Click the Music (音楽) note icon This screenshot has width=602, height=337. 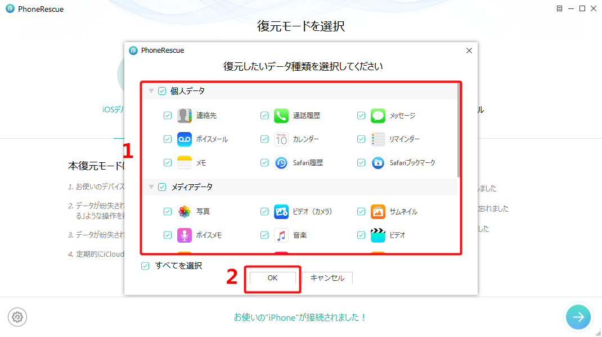click(281, 235)
